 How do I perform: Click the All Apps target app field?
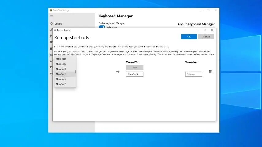tap(194, 74)
